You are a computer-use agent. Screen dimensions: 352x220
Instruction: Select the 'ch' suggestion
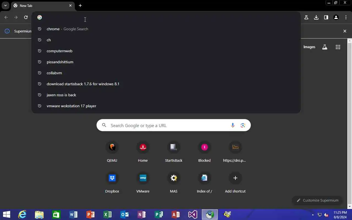(166, 40)
